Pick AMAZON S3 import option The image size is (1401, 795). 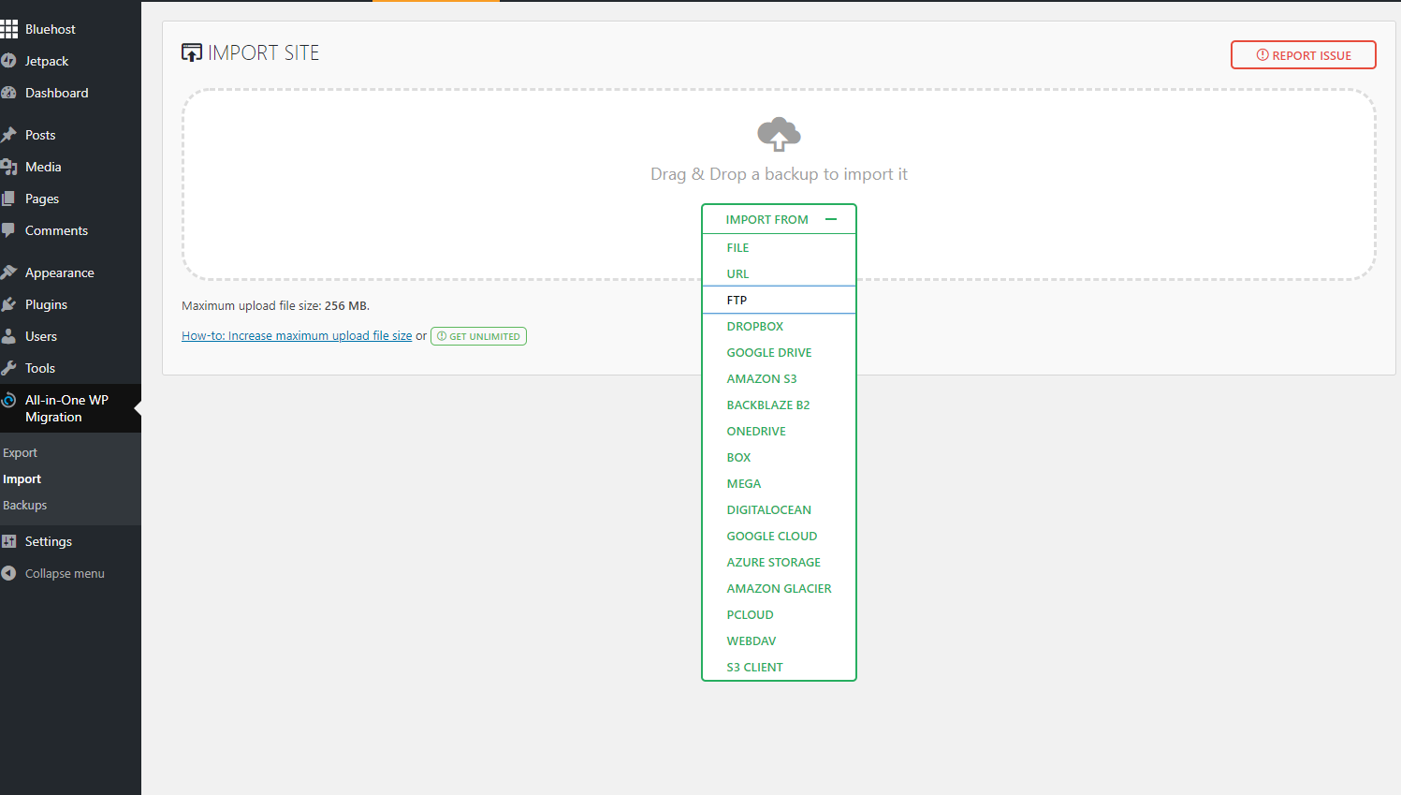779,378
